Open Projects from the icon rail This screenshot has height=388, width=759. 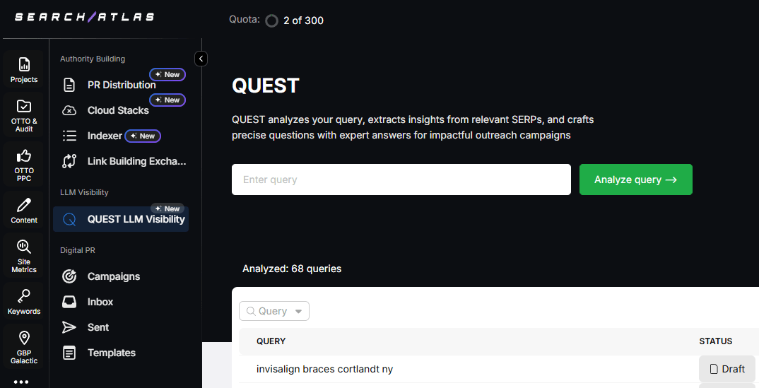(24, 70)
